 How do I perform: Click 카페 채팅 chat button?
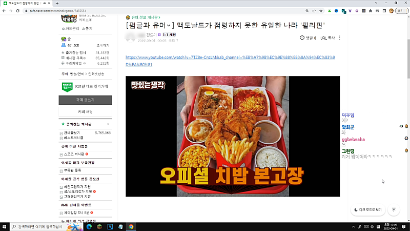85,111
